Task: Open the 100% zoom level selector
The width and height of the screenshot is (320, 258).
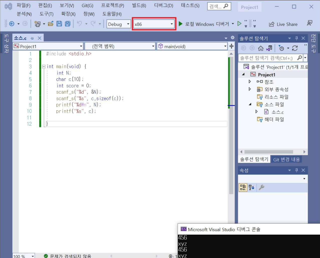Action: (23, 256)
